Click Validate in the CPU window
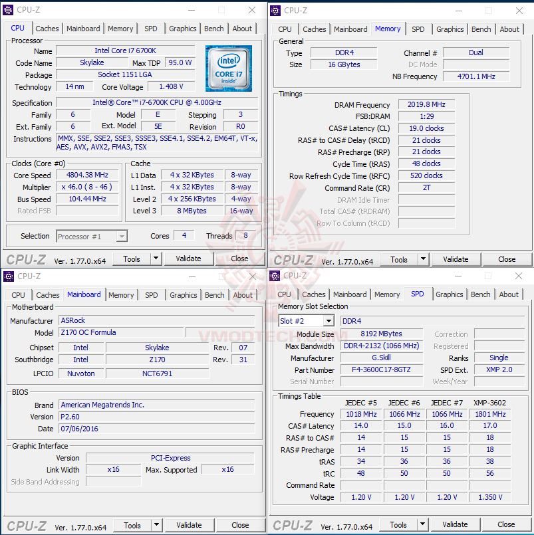 pos(188,259)
